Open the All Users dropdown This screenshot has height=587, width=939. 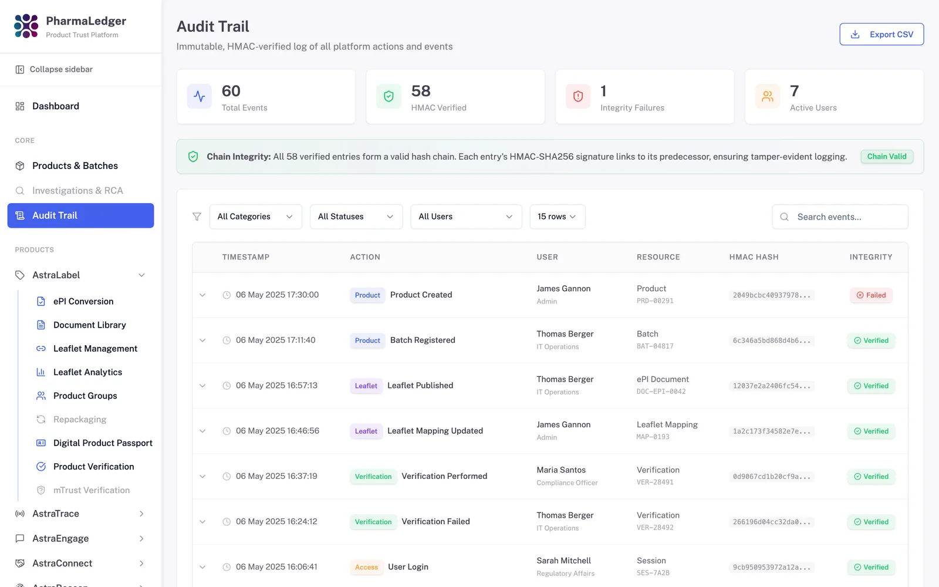[x=466, y=217]
